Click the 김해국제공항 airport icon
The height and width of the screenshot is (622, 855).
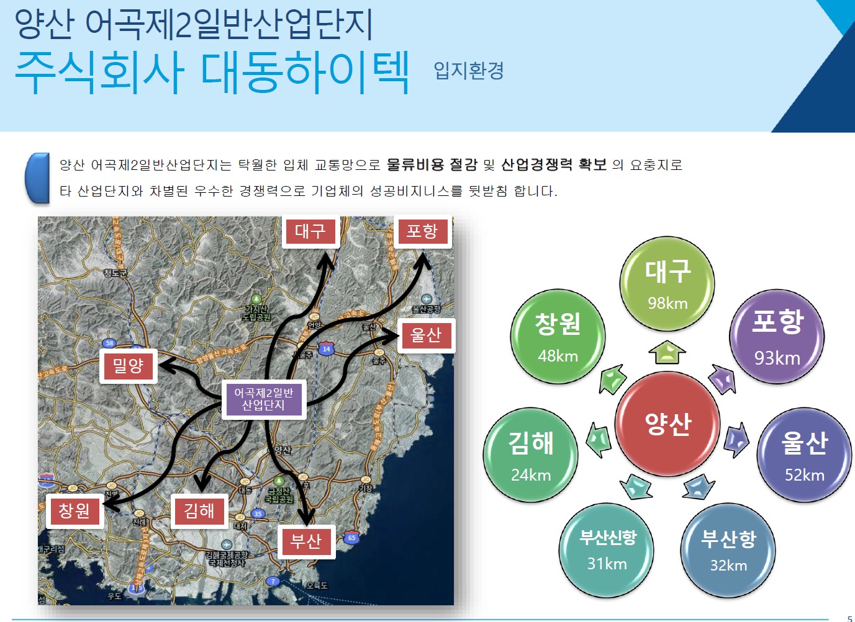click(227, 545)
